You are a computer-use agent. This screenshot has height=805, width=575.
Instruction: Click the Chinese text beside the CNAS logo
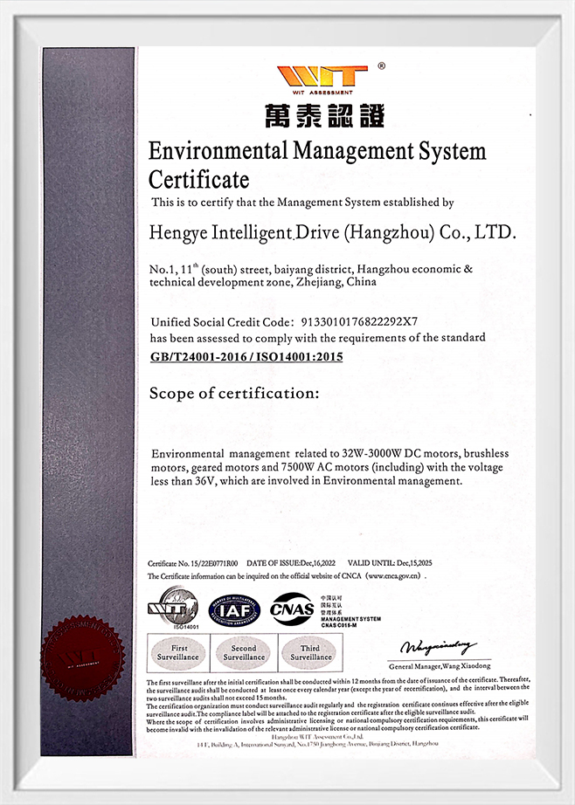point(331,606)
